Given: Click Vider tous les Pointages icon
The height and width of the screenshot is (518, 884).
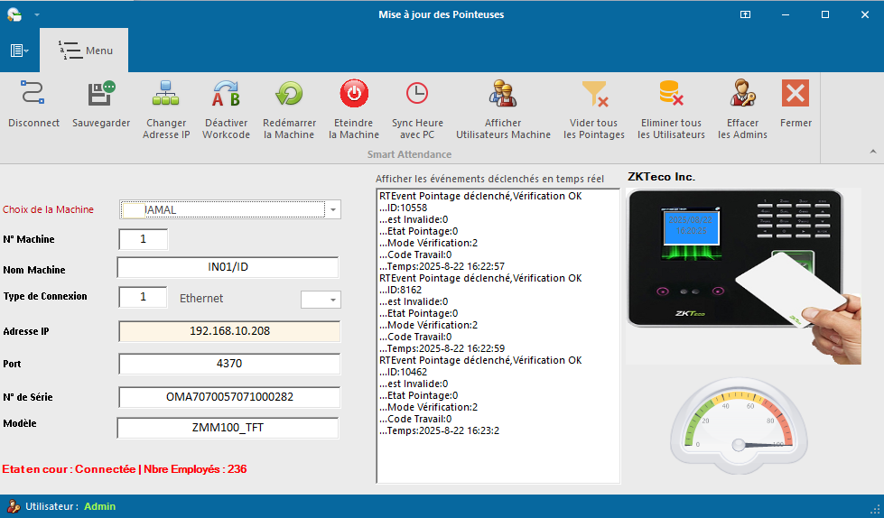Looking at the screenshot, I should pyautogui.click(x=594, y=94).
